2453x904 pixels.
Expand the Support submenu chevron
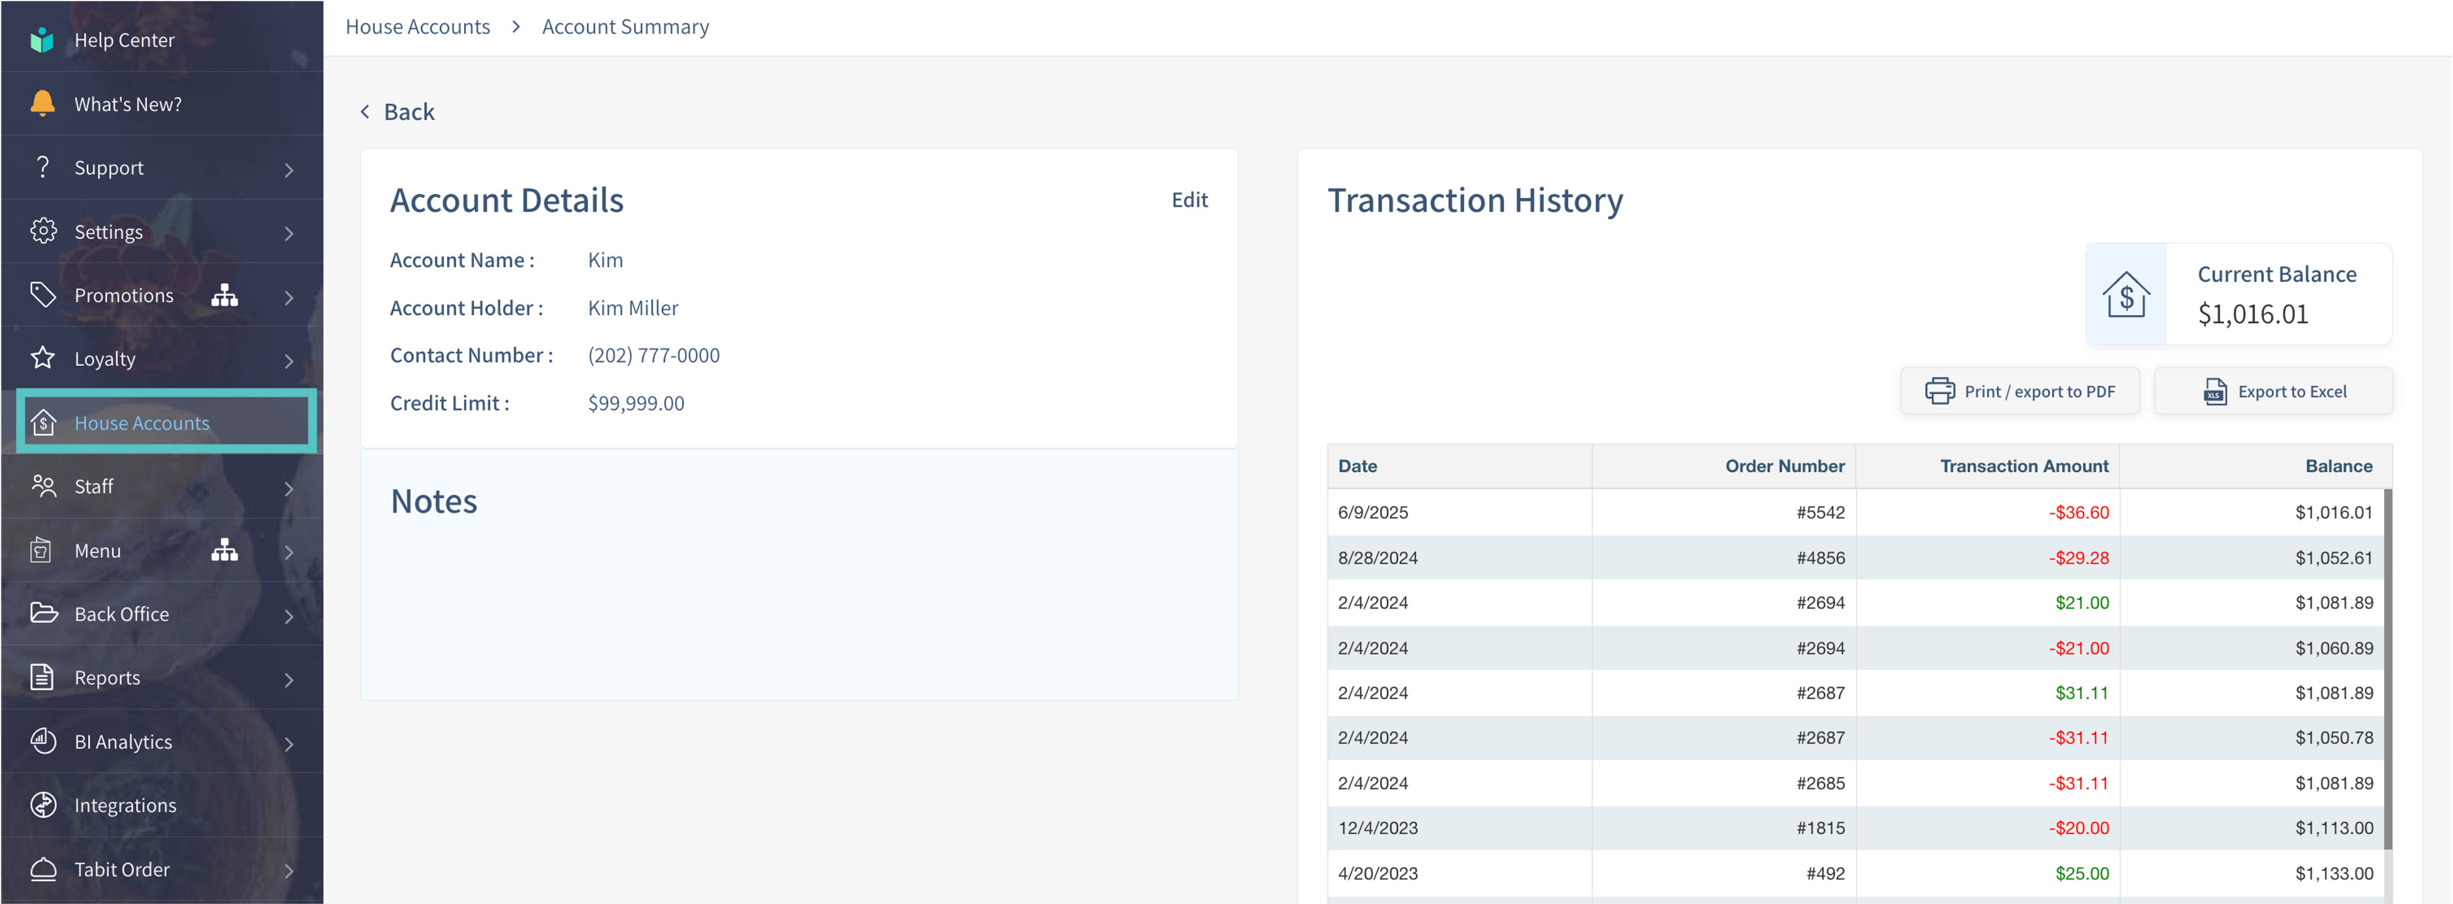[289, 170]
